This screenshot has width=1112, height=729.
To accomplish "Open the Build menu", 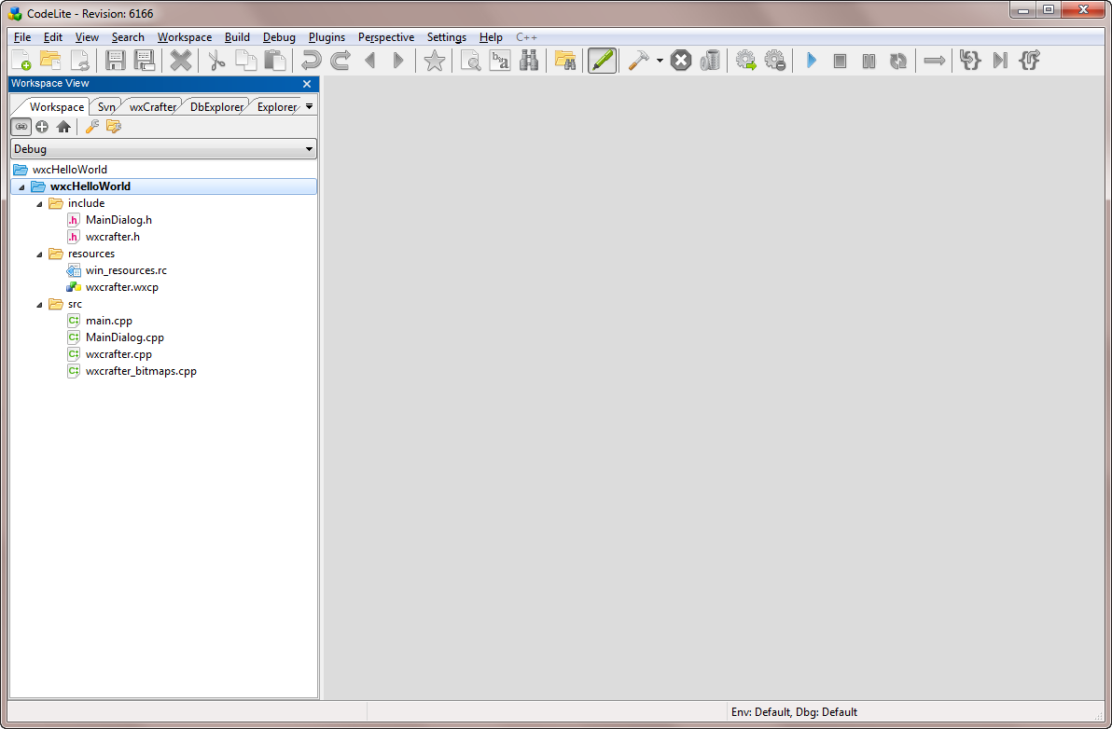I will [x=237, y=37].
